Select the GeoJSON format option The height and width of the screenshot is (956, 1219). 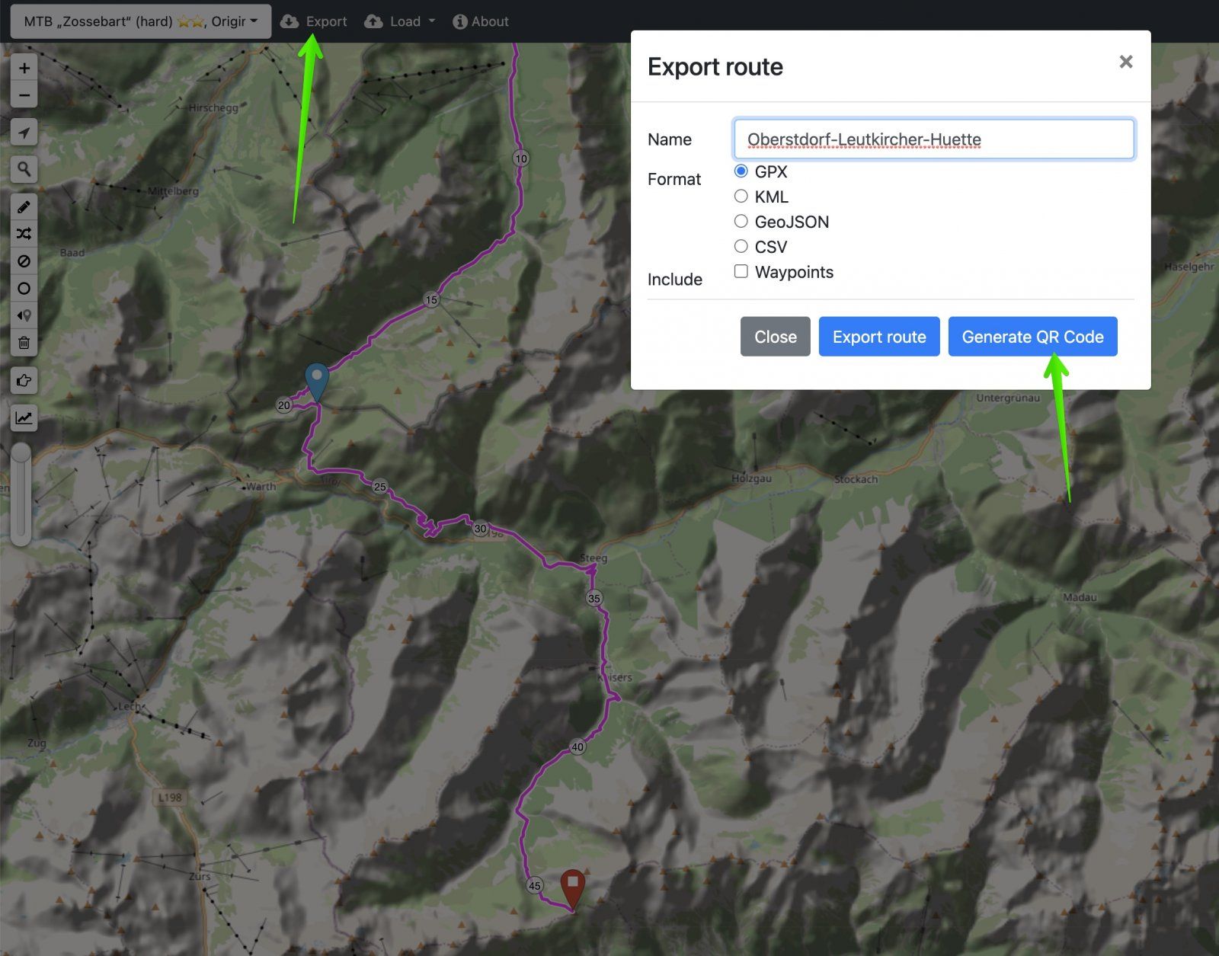point(741,221)
